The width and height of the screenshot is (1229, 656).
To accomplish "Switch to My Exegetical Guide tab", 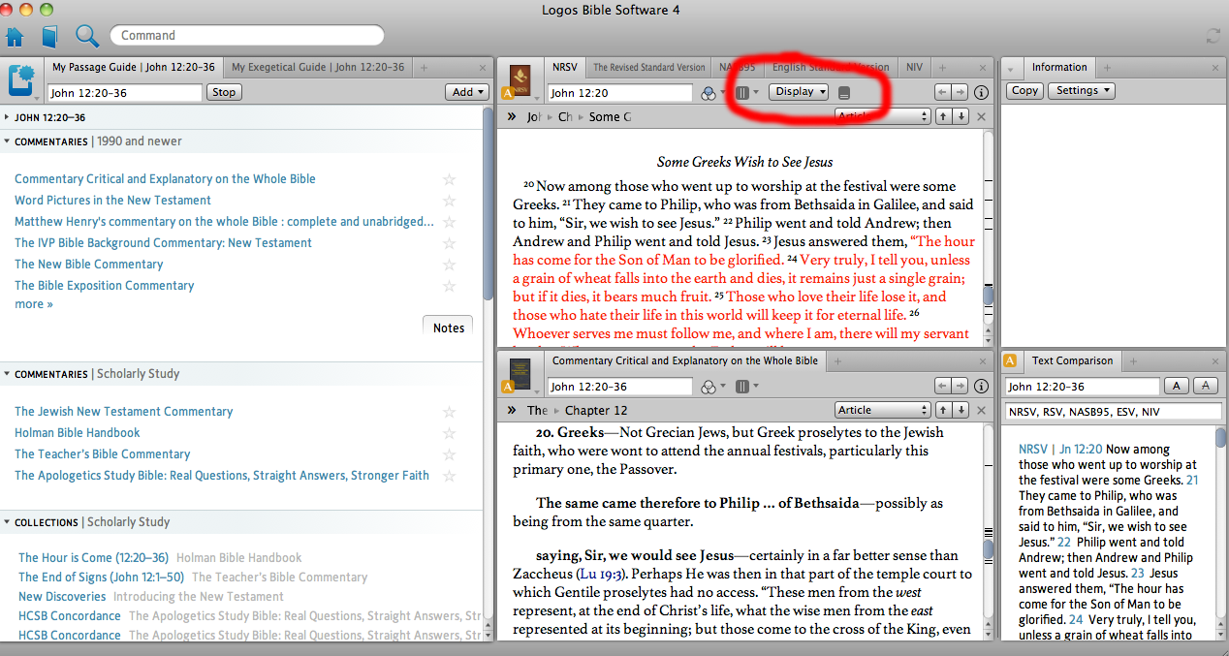I will point(318,67).
